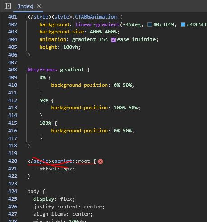Toggle the navigator sidebar panel icon
This screenshot has width=207, height=222.
coord(8,6)
